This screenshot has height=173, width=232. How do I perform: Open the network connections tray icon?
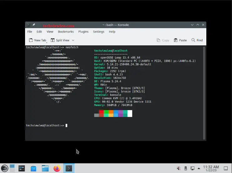193,168
